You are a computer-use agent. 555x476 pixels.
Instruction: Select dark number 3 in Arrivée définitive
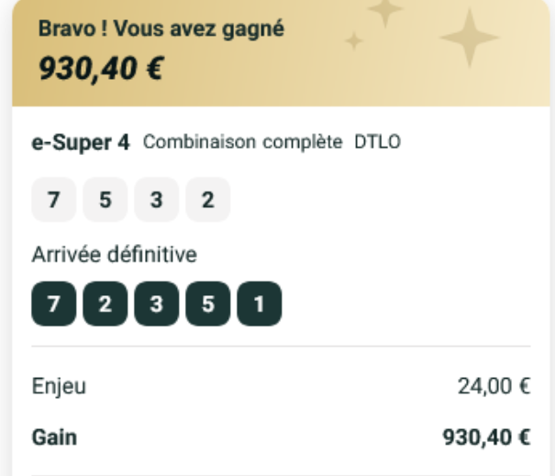pyautogui.click(x=157, y=304)
